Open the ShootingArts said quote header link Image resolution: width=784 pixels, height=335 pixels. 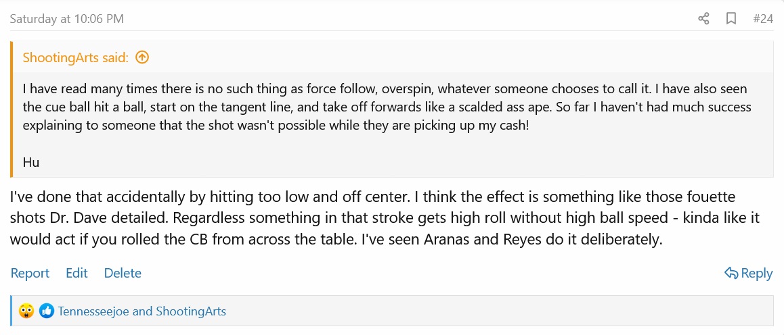[x=75, y=57]
